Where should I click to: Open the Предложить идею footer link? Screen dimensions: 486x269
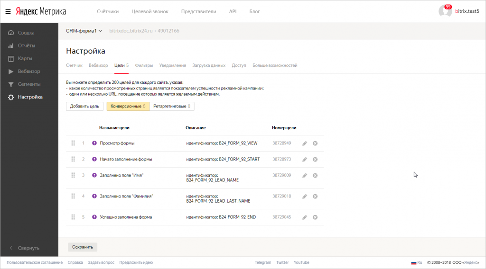136,262
